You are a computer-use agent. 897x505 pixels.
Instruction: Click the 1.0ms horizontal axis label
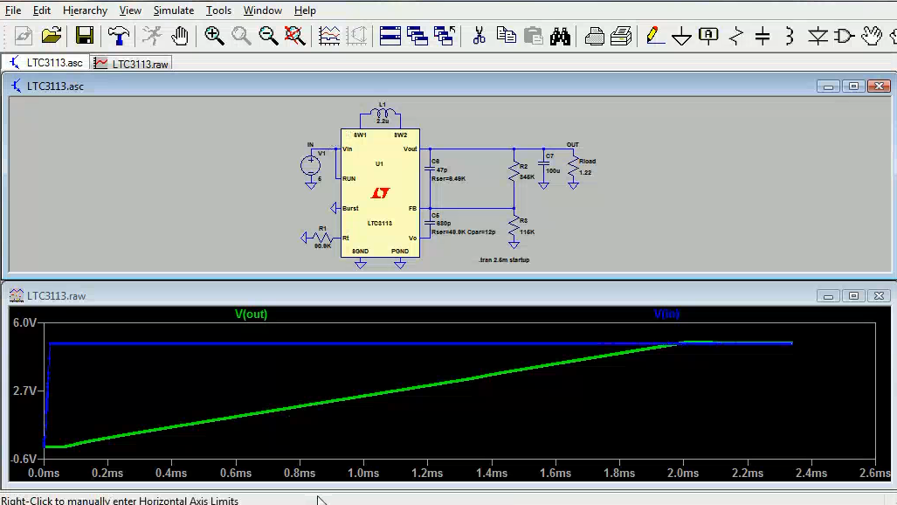pyautogui.click(x=364, y=474)
